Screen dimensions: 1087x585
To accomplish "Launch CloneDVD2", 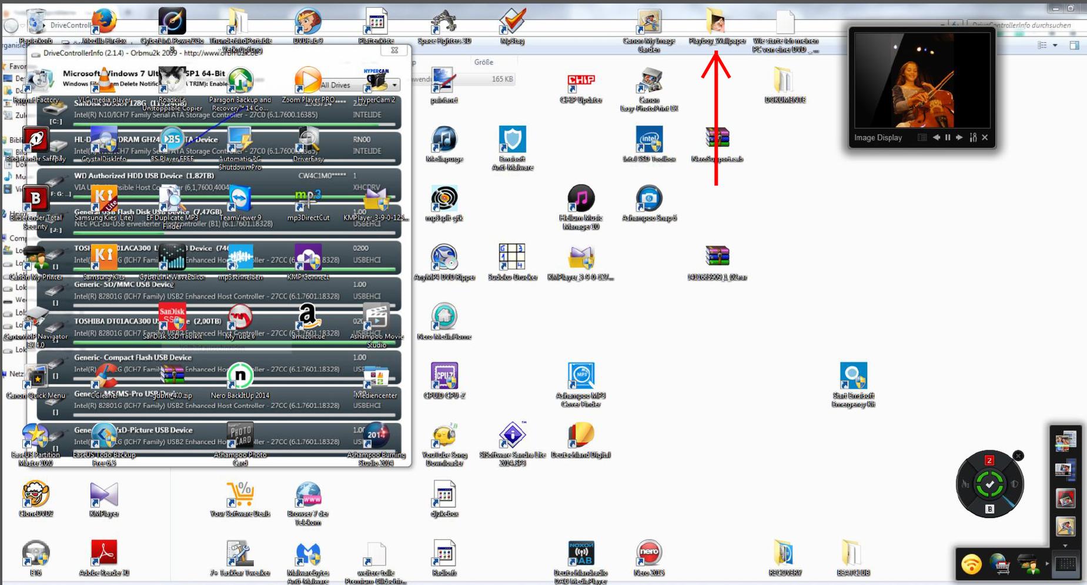I will (x=35, y=499).
